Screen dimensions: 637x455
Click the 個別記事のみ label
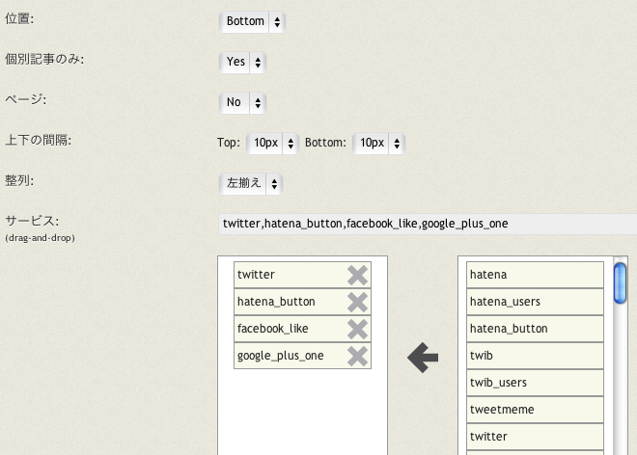[44, 59]
